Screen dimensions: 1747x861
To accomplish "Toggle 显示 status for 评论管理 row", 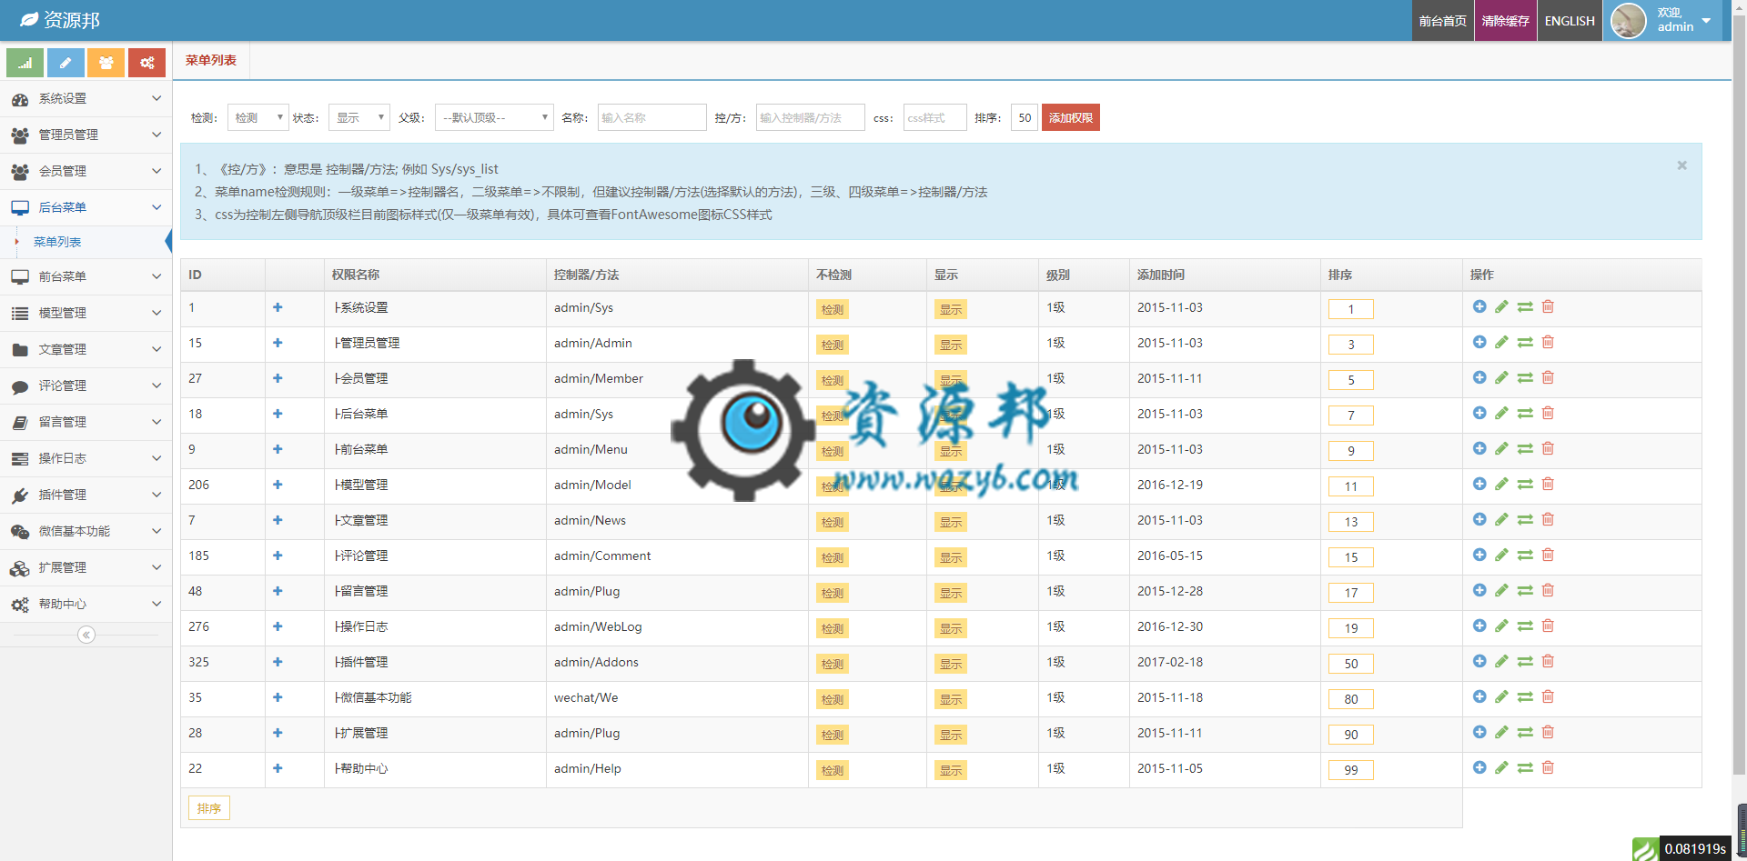I will coord(951,557).
